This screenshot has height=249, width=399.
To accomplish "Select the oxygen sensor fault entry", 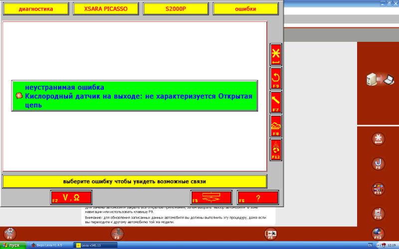I will pyautogui.click(x=135, y=96).
